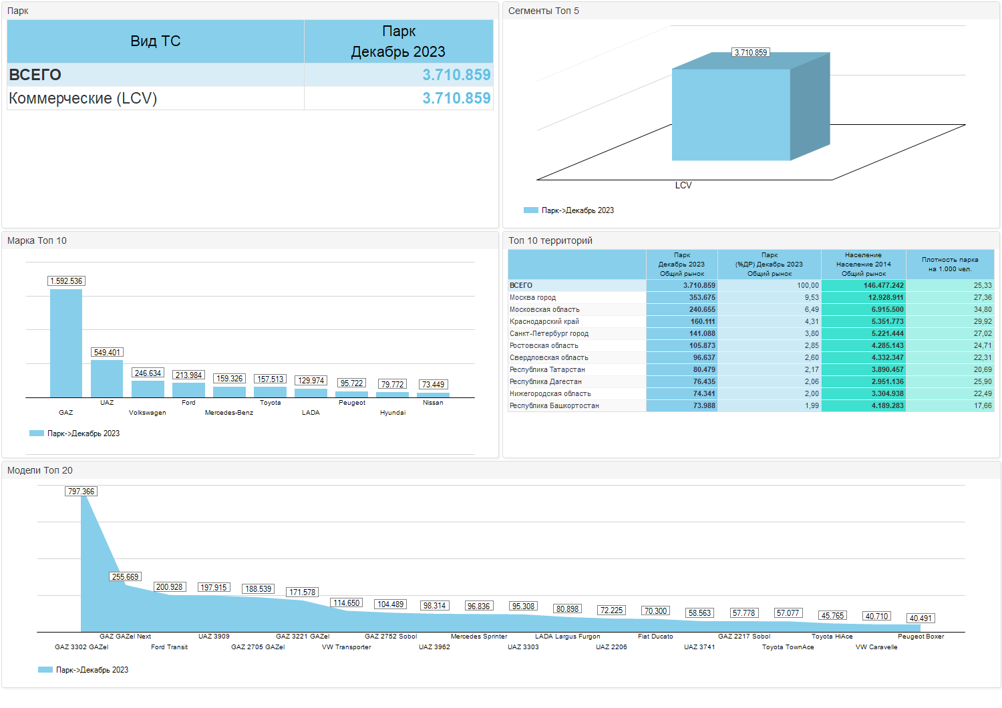Click the Республика Татарстан row label
This screenshot has height=708, width=1002.
(x=547, y=370)
